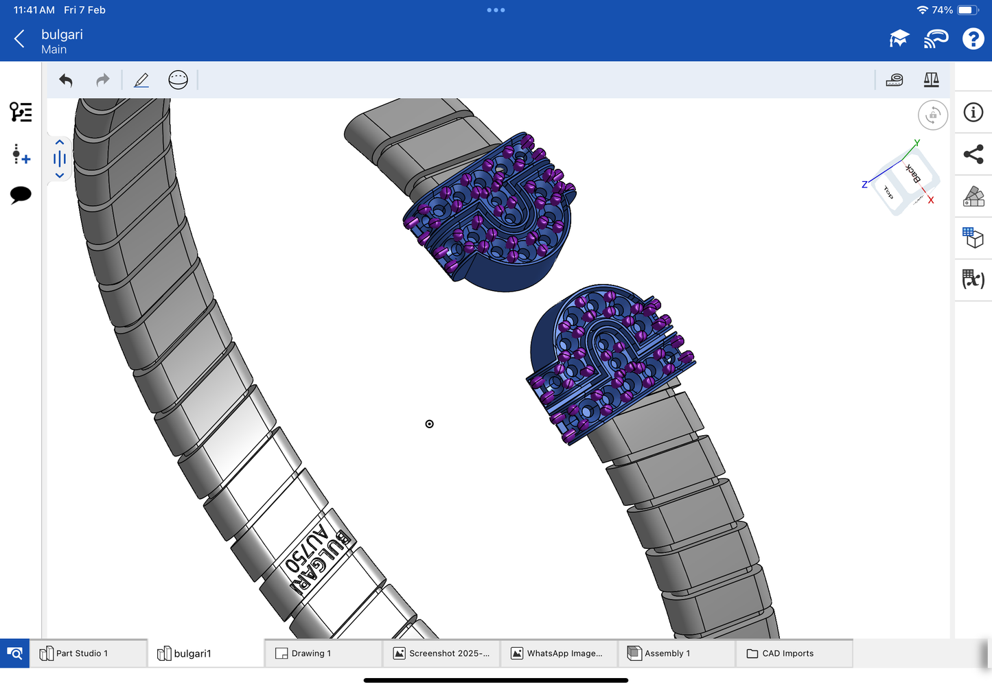Image resolution: width=992 pixels, height=689 pixels.
Task: Expand the toolbar with up chevron
Action: pos(60,142)
